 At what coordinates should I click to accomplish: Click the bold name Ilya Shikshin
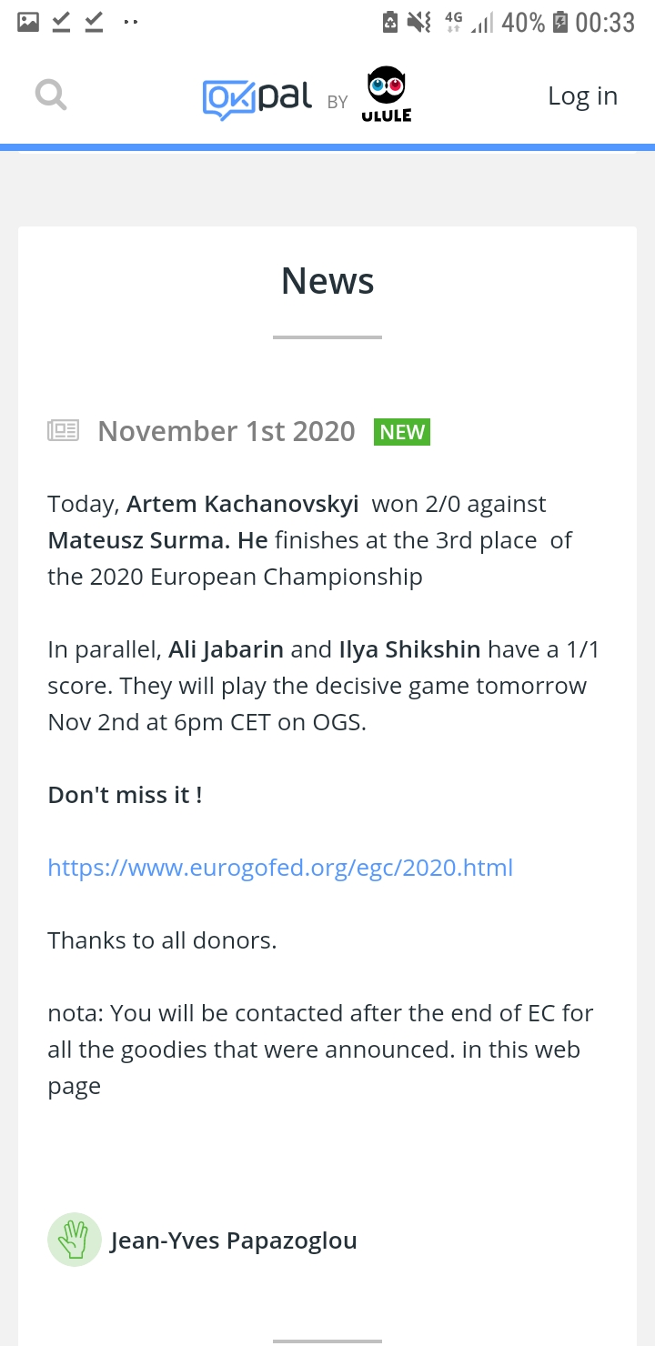point(409,649)
